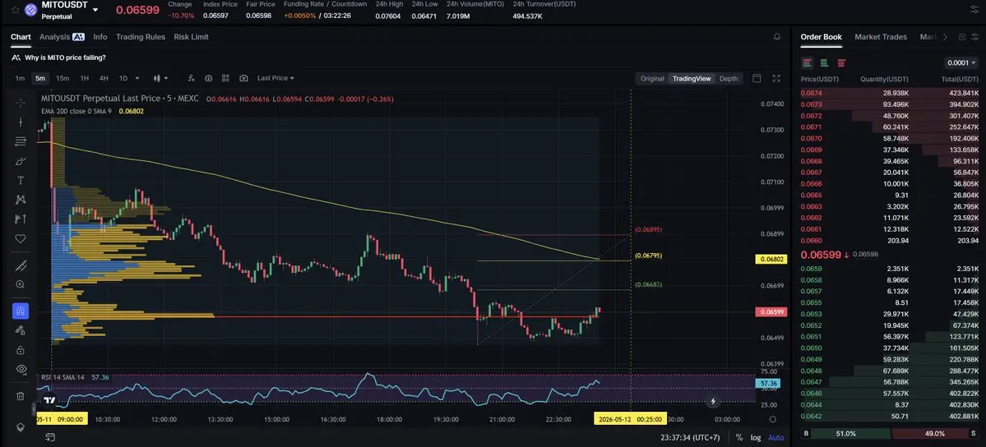Open the Trading Rules tab
The width and height of the screenshot is (986, 447).
tap(141, 37)
